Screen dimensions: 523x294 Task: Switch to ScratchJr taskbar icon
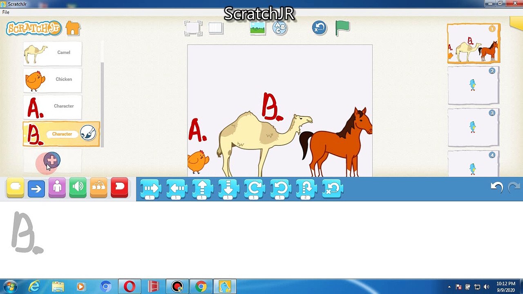(225, 287)
